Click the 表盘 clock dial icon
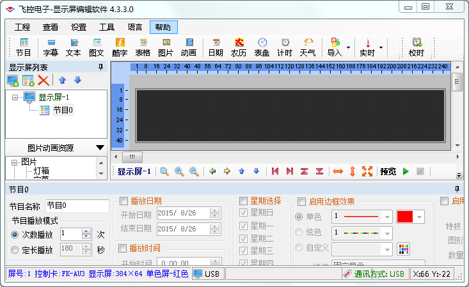The width and height of the screenshot is (469, 287). 262,47
